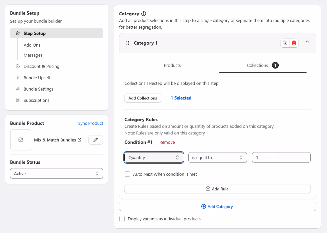The width and height of the screenshot is (327, 233).
Task: Open Discount & Pricing in sidebar
Action: pyautogui.click(x=41, y=66)
